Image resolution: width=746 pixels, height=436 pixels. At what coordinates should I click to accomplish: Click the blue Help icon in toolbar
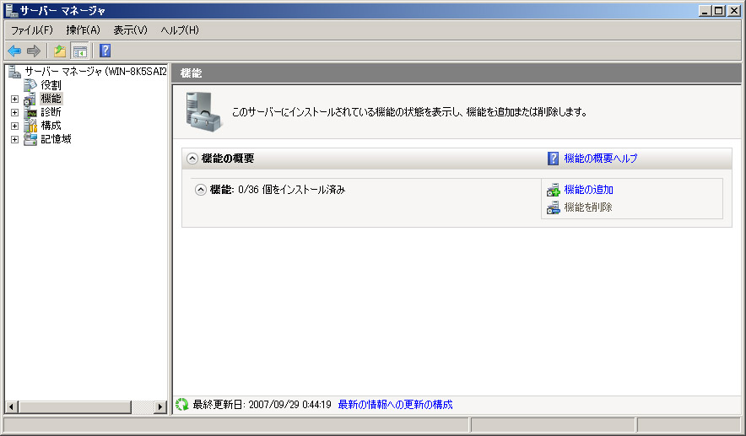105,51
